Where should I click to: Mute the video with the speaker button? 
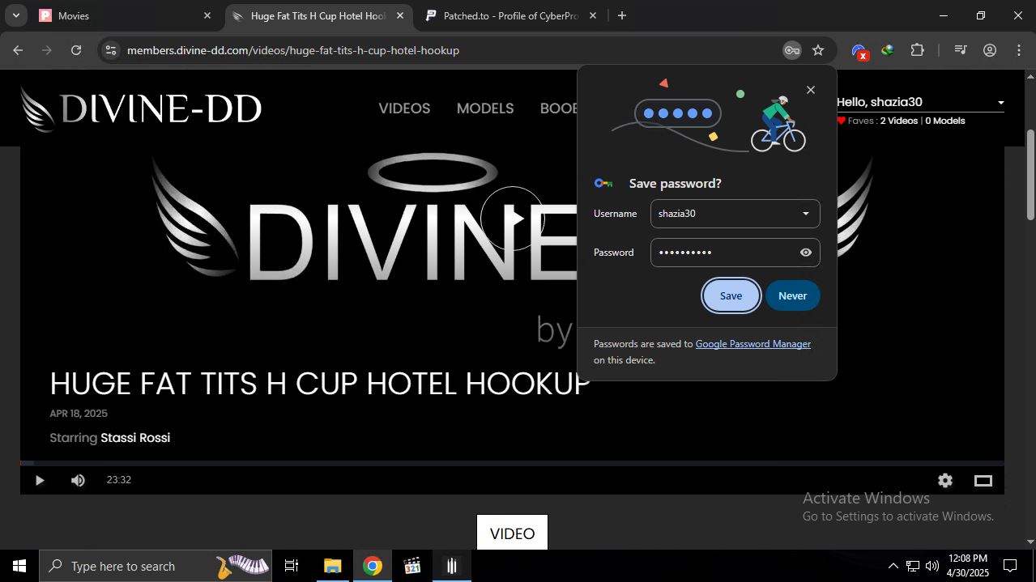pos(78,481)
